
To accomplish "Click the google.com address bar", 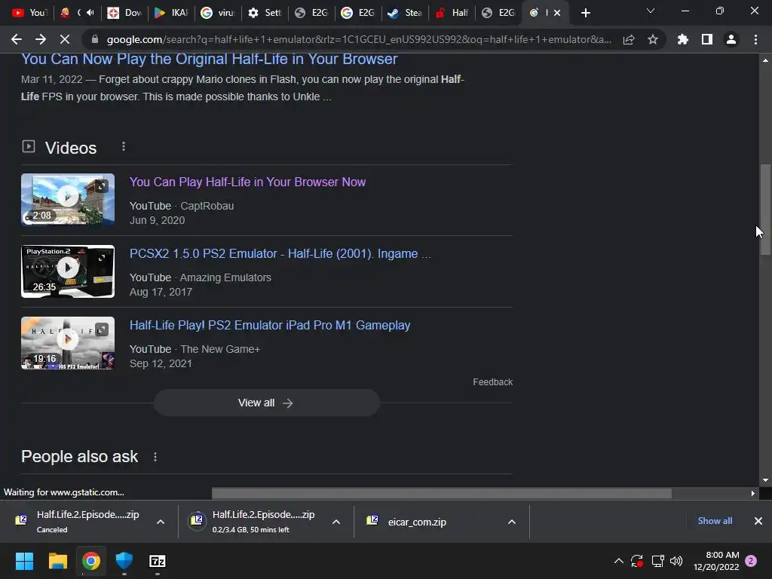I will 358,39.
